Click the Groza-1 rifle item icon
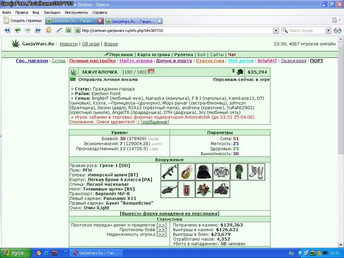344x258 pixels. tap(169, 172)
